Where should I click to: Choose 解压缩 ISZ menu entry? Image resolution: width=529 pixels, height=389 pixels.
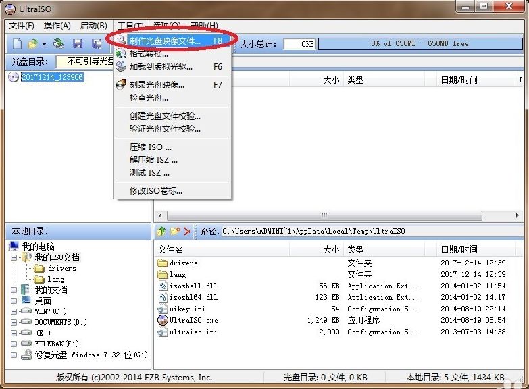pos(172,160)
